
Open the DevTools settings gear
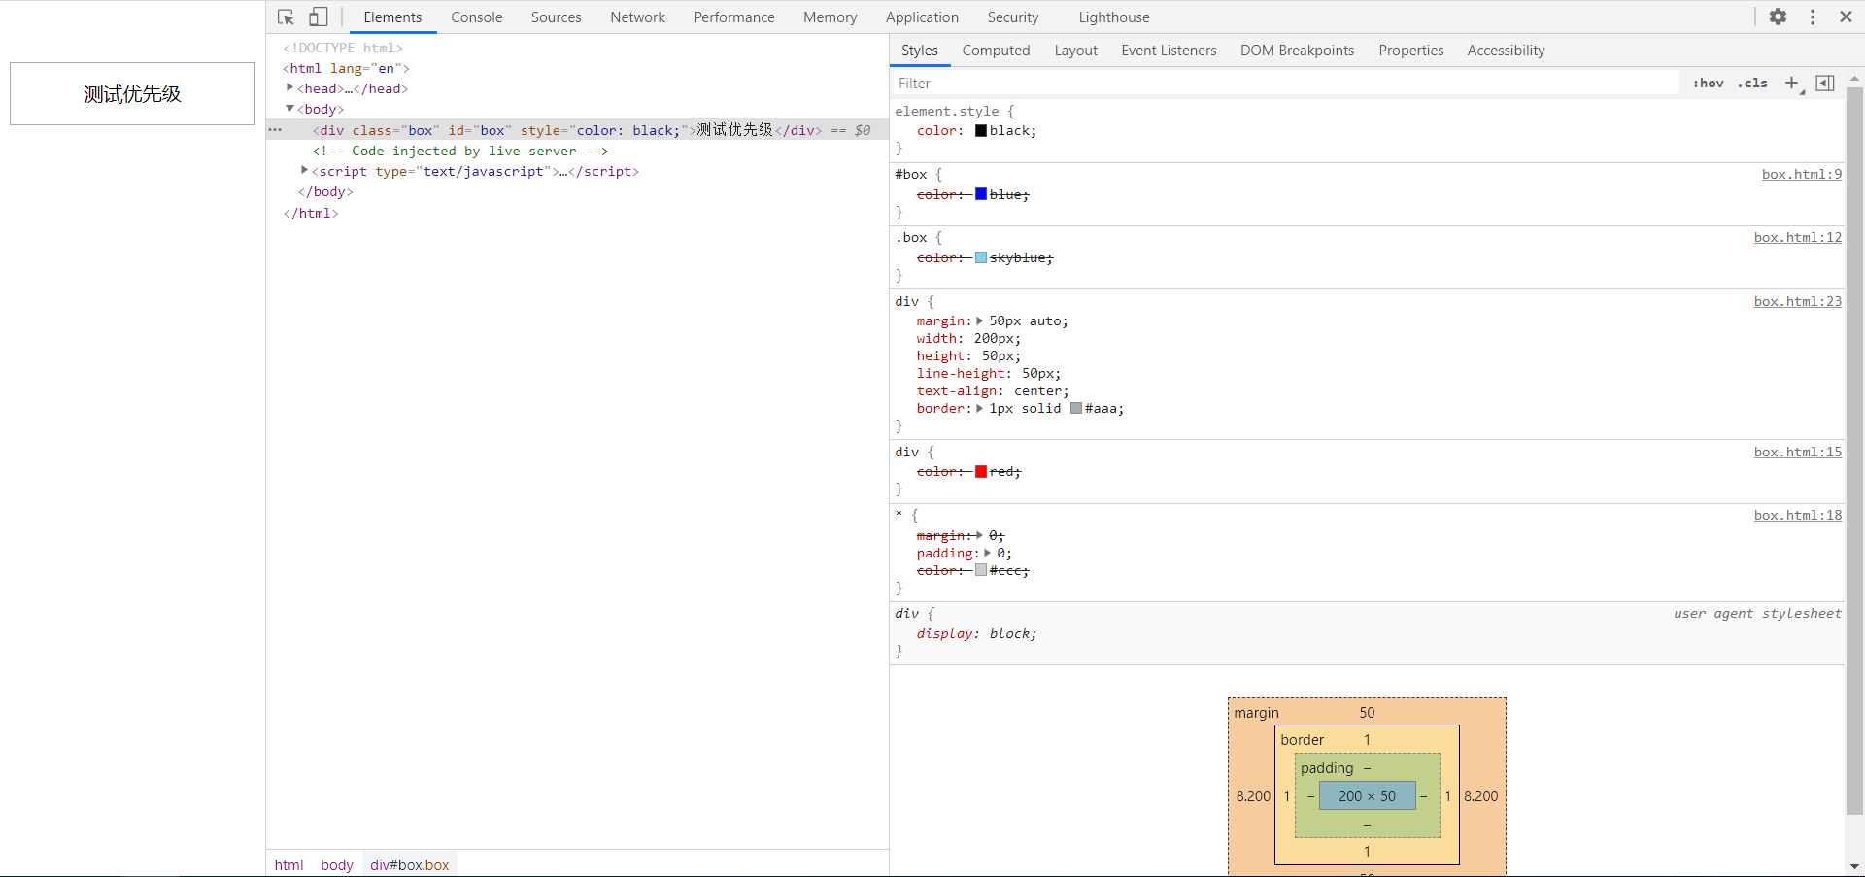pos(1779,17)
